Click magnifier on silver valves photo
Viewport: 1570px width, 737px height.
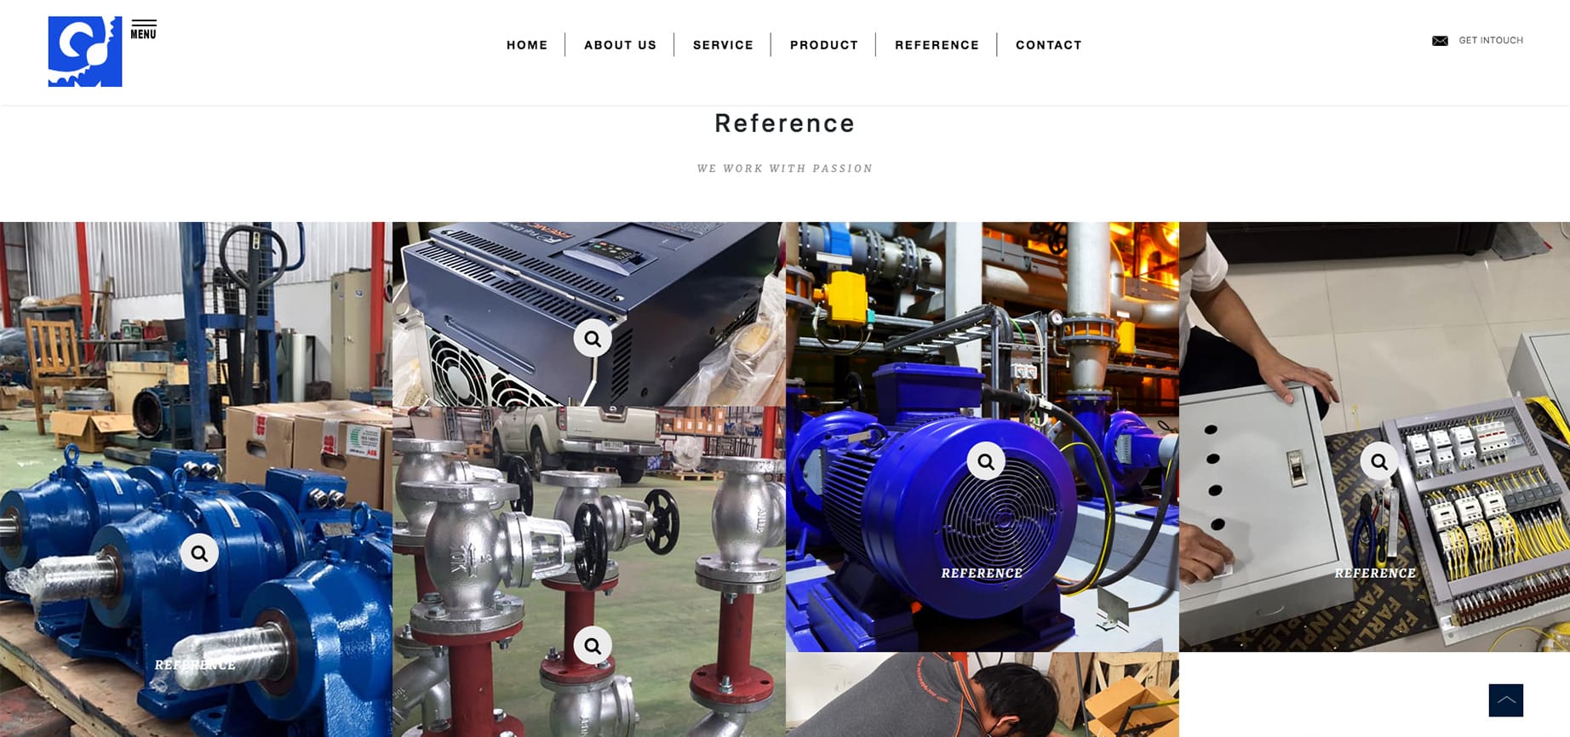point(593,646)
